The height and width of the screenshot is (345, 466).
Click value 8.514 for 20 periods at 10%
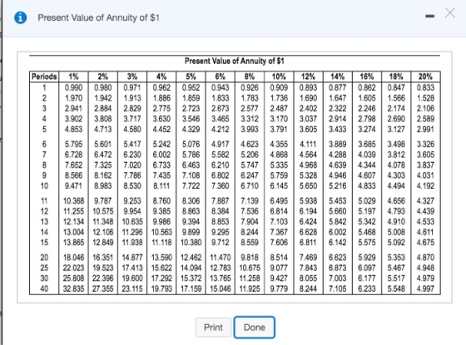pos(279,258)
